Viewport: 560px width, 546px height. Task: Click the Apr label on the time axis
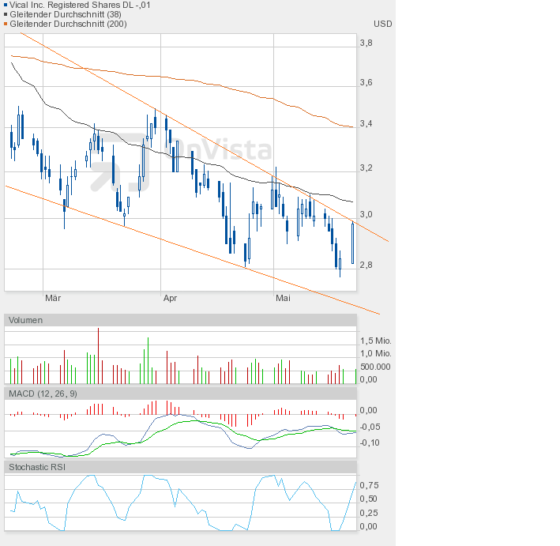click(170, 298)
